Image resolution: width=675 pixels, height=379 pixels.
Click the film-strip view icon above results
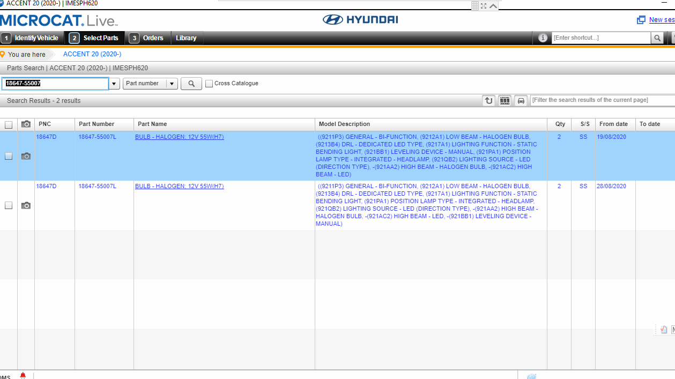[x=505, y=100]
